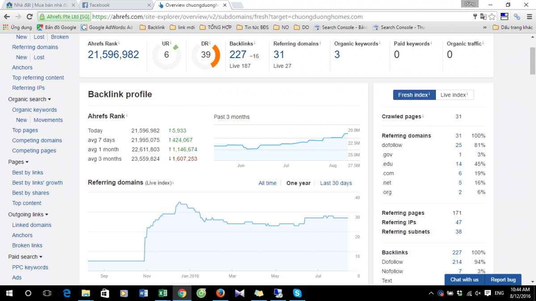536x301 pixels.
Task: Click the 227 Backlinks count in header
Action: tap(238, 54)
